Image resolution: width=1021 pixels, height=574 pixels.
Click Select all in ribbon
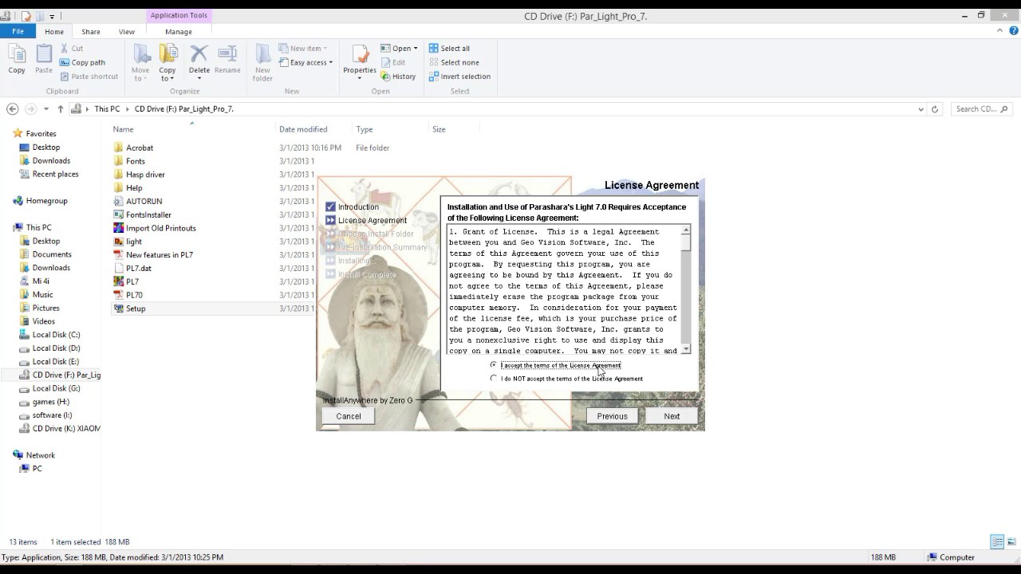449,48
